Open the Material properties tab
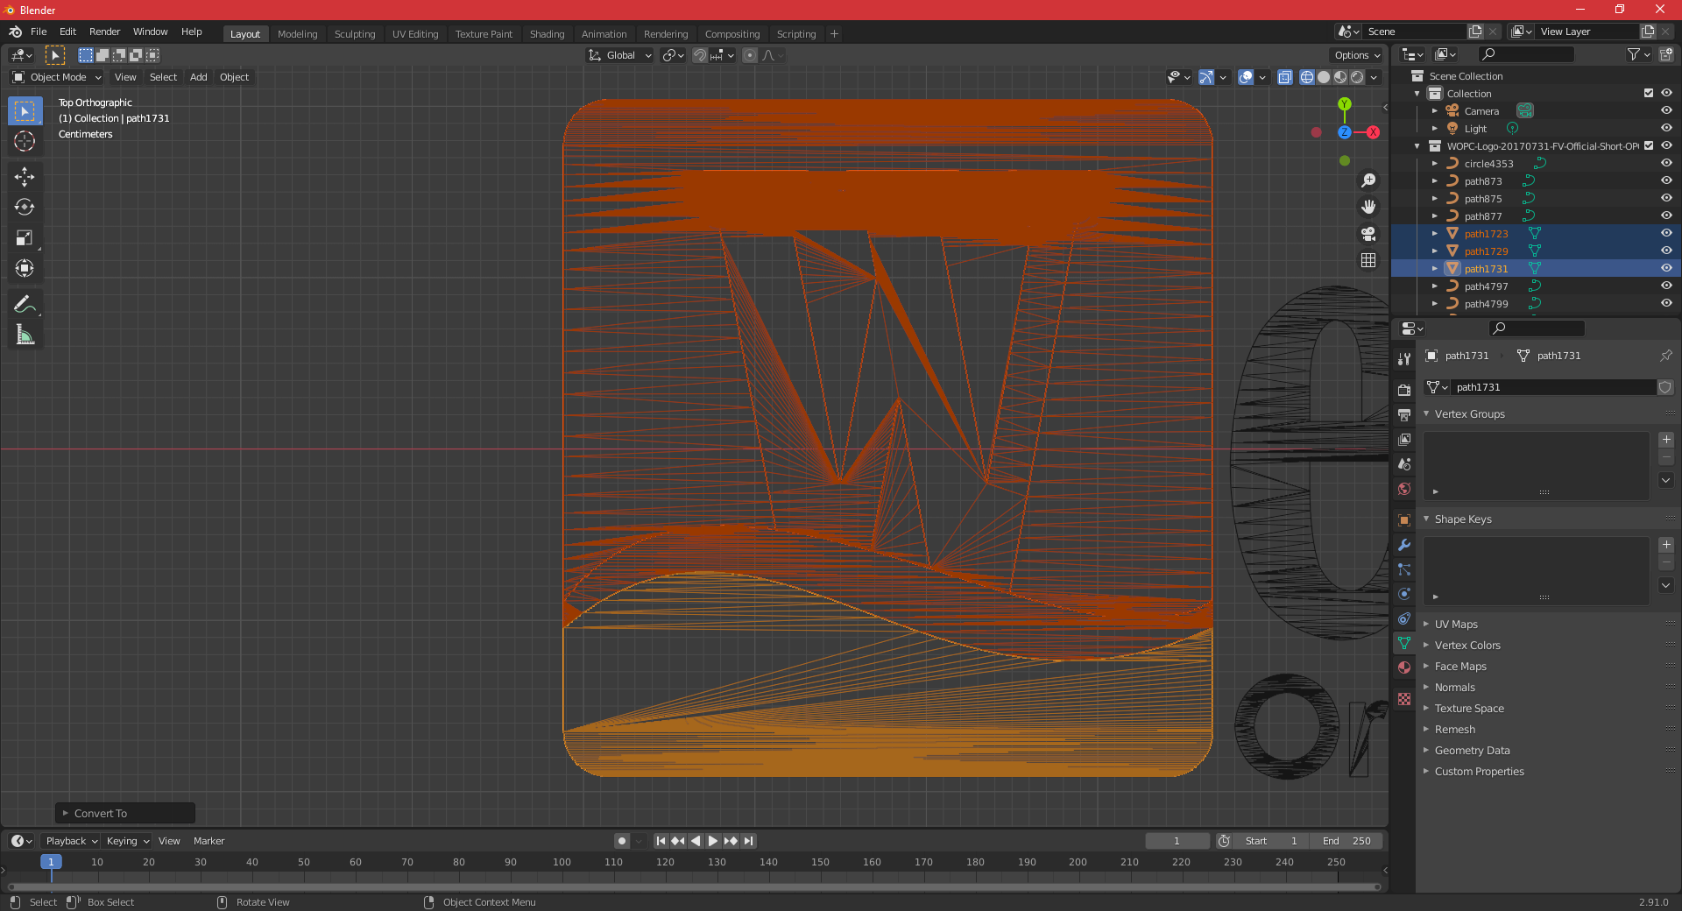1682x911 pixels. click(1404, 667)
